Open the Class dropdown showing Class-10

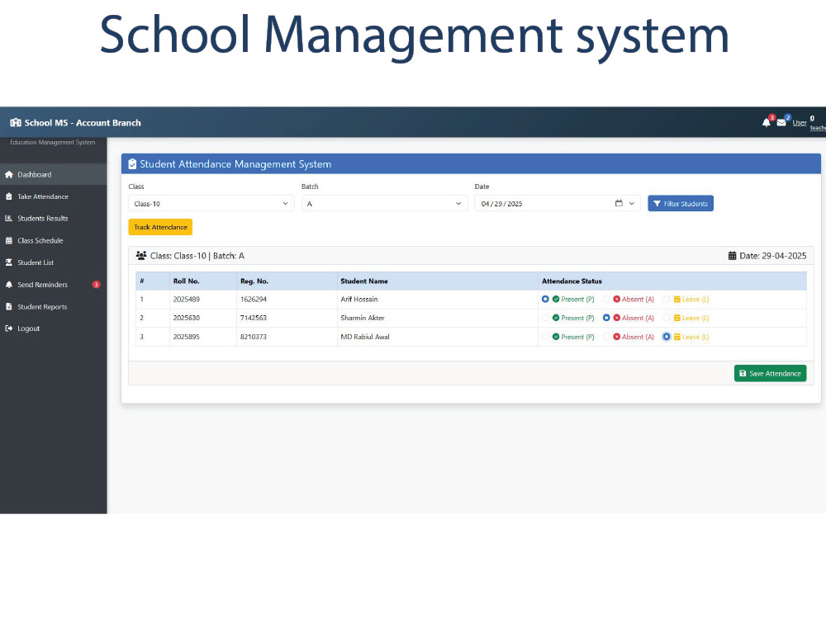211,204
